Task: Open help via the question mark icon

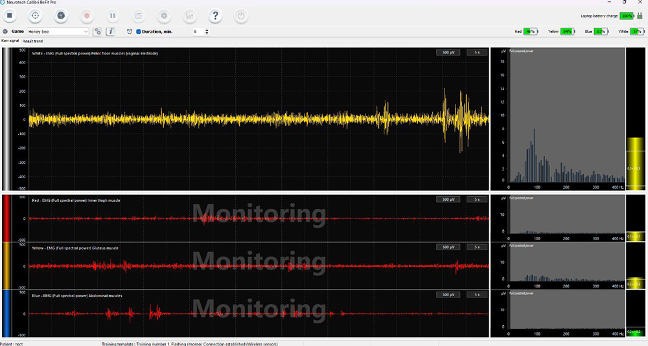Action: 215,15
